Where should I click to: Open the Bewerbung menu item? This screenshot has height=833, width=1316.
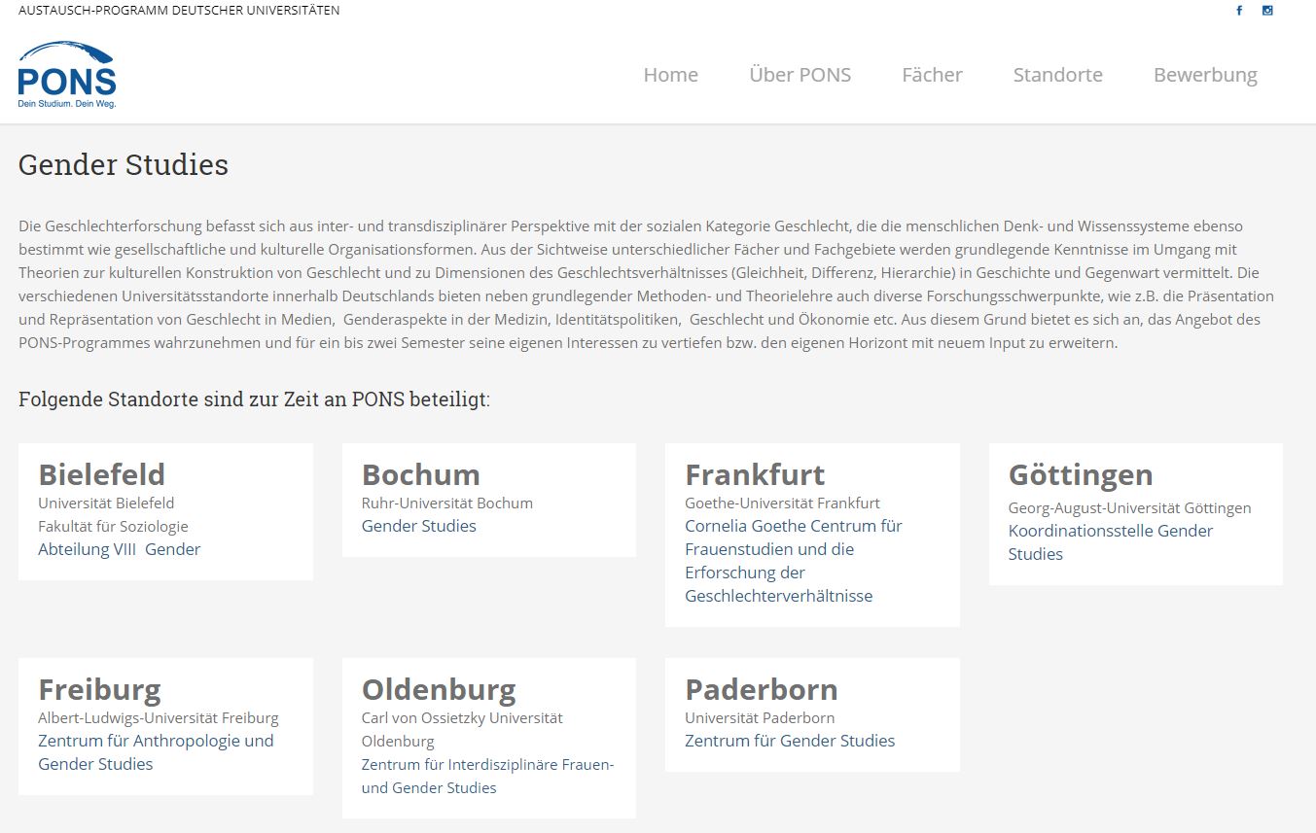coord(1205,75)
